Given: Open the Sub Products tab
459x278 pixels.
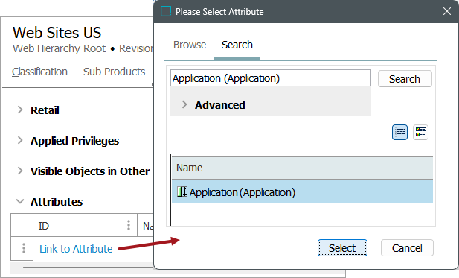Looking at the screenshot, I should (x=114, y=72).
